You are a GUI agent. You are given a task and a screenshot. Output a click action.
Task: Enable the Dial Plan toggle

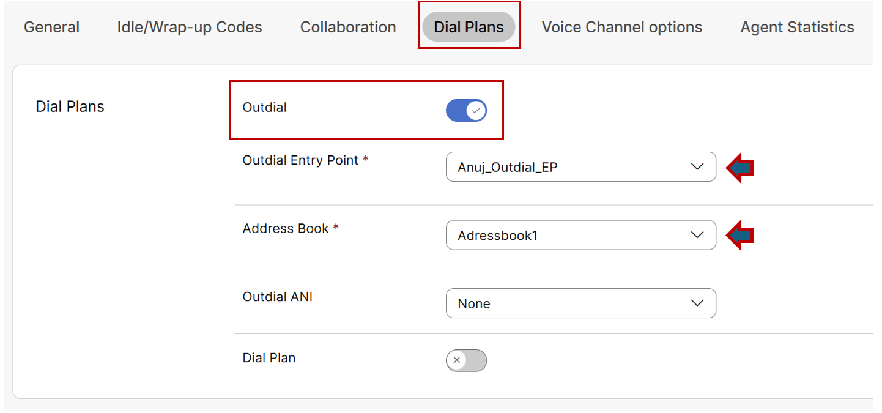pyautogui.click(x=466, y=360)
